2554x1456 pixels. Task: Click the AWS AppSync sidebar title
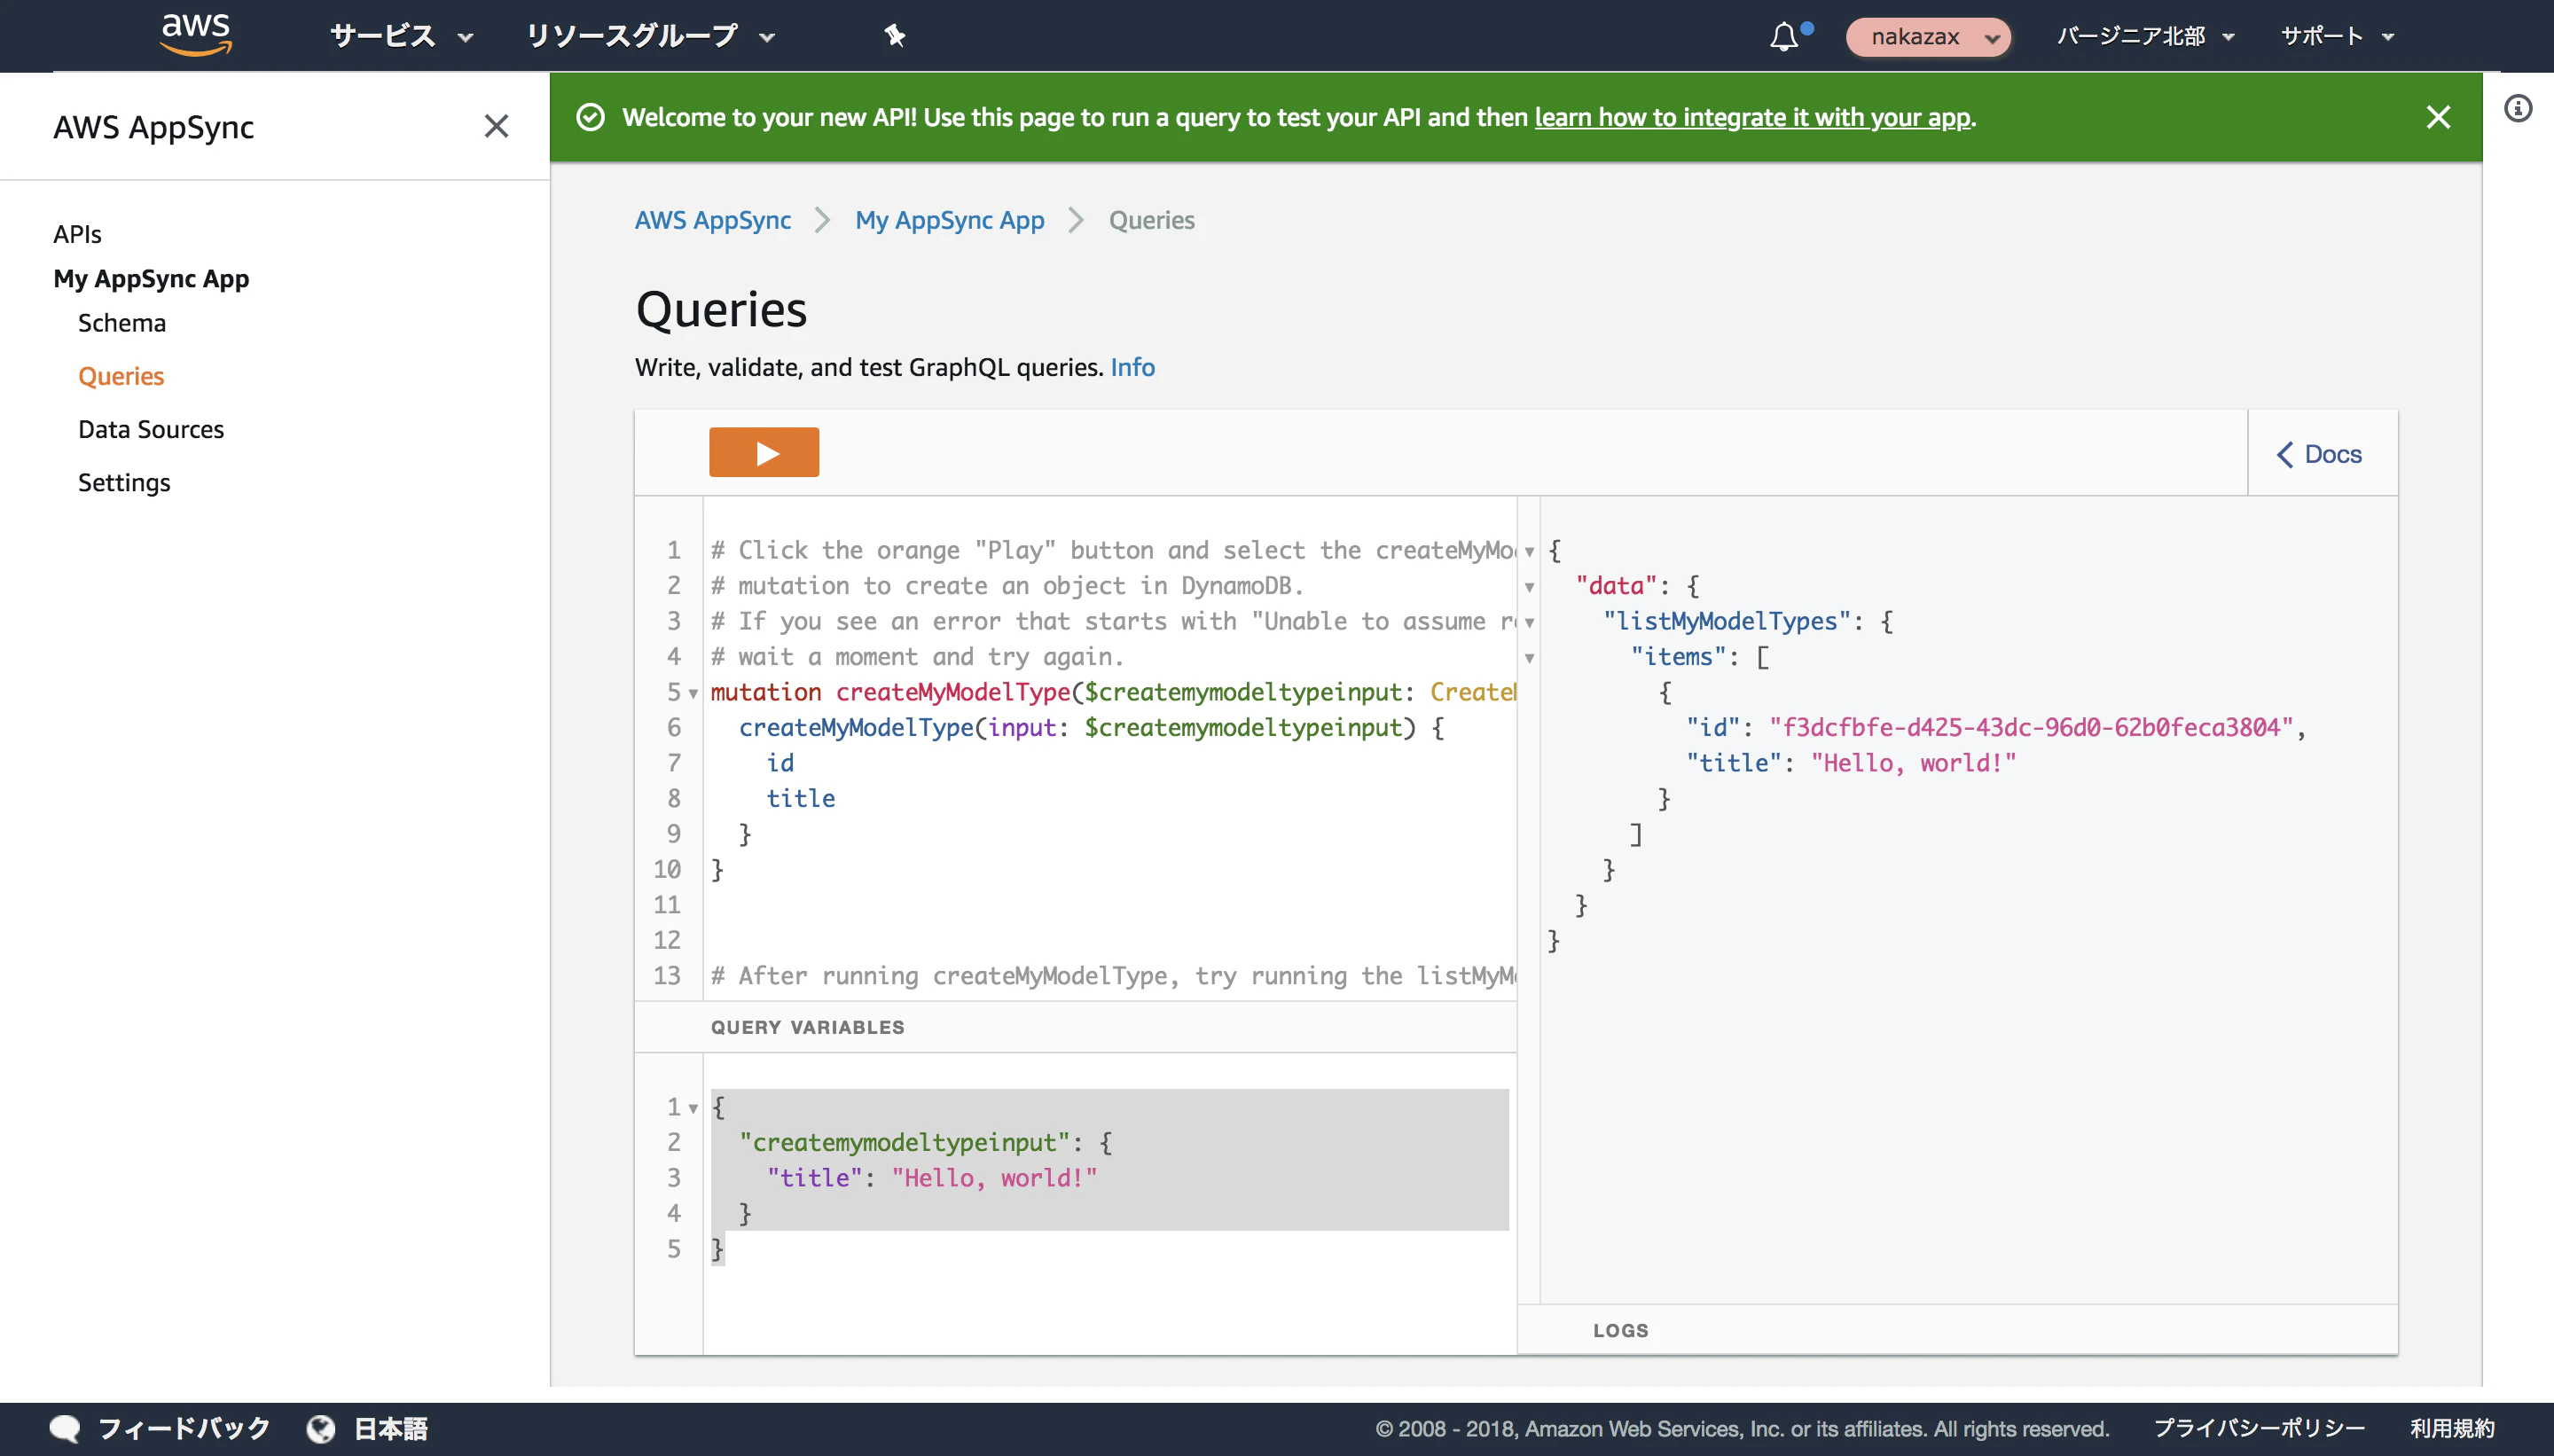click(154, 127)
